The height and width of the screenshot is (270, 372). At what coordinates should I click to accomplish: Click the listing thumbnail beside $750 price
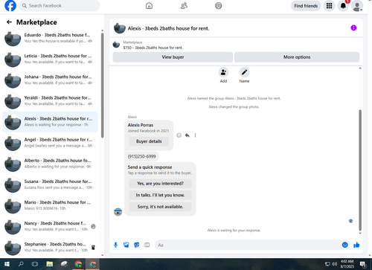click(116, 45)
